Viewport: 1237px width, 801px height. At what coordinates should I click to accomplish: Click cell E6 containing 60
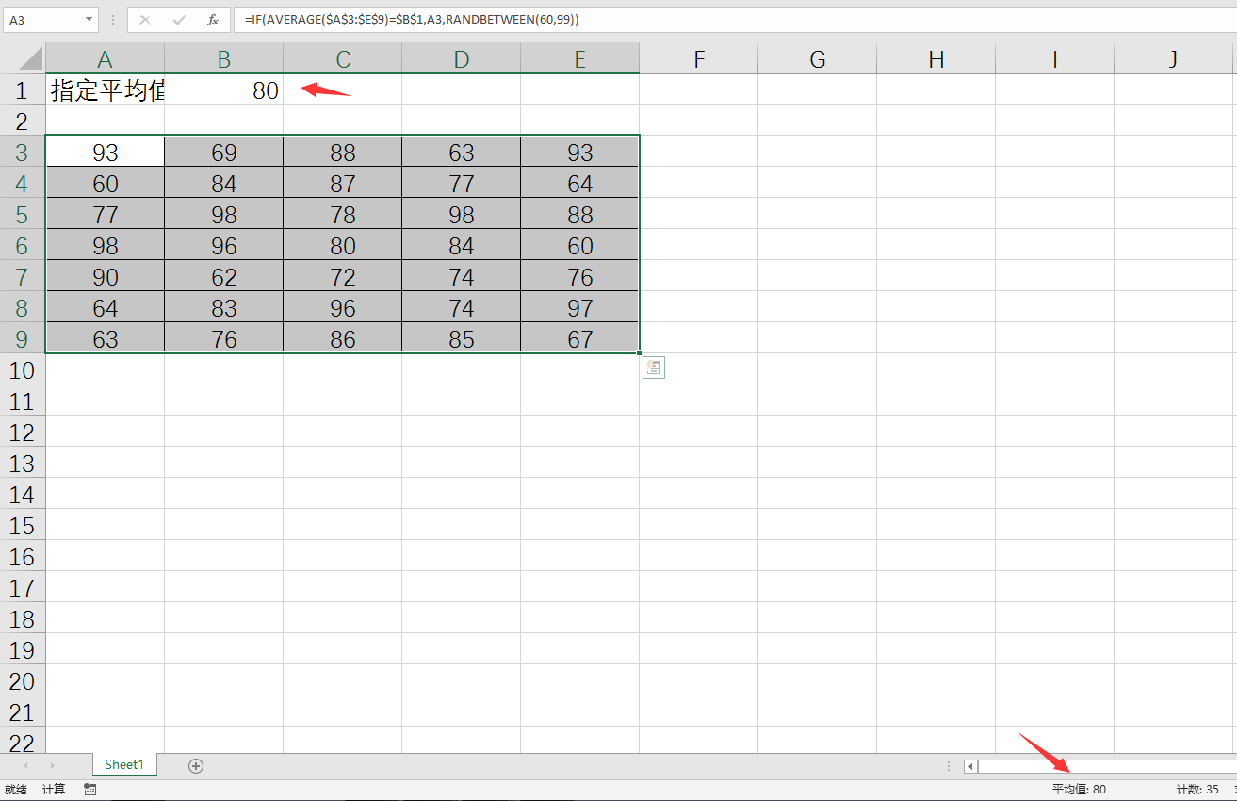click(579, 245)
